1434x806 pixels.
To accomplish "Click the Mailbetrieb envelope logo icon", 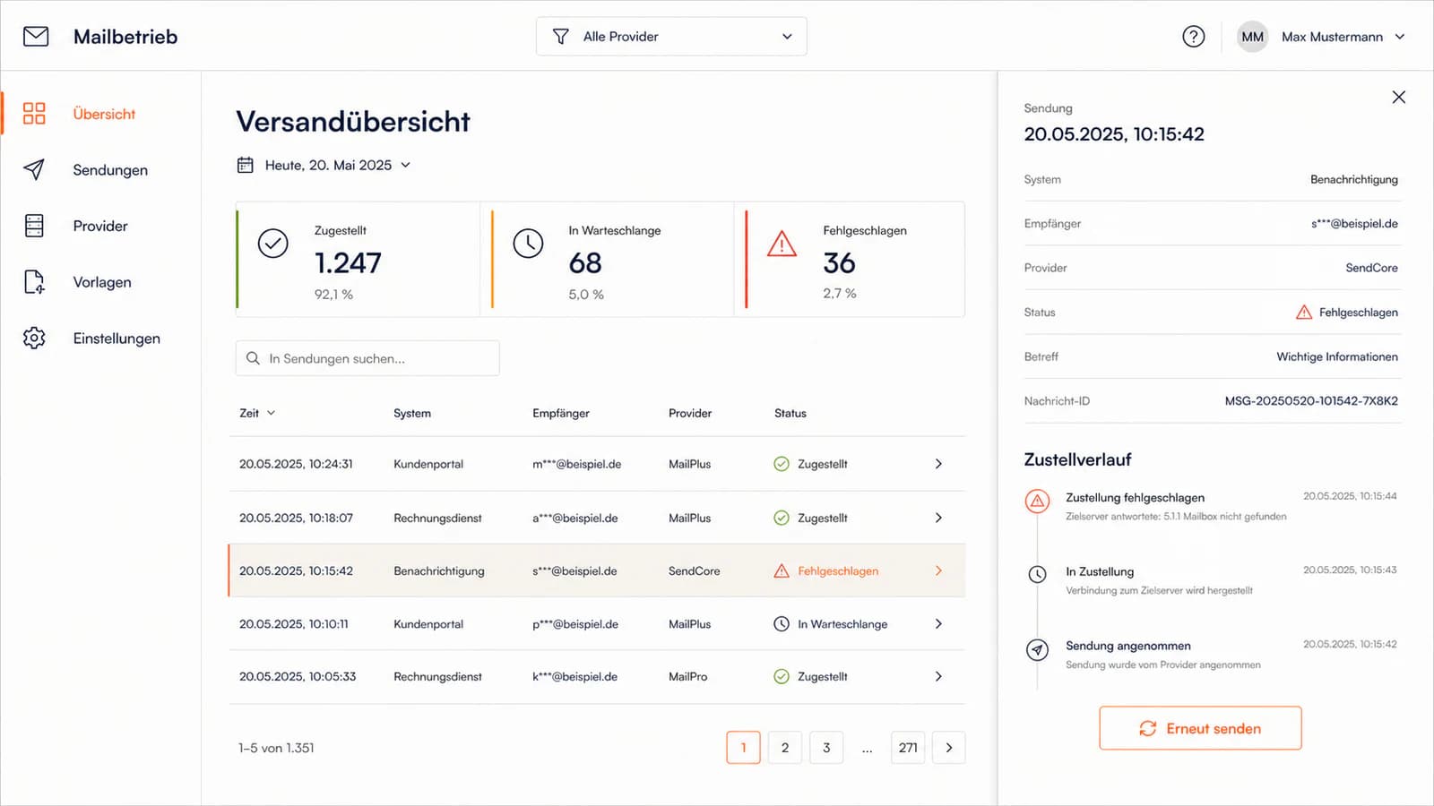I will pyautogui.click(x=36, y=37).
